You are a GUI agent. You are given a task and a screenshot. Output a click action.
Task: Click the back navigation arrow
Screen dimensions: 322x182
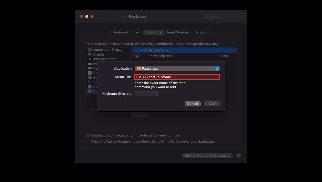103,16
